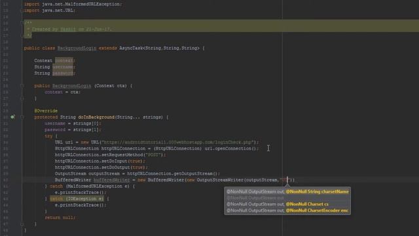
Task: Click the BackgroundLogin class name in declaration
Action: [77, 48]
